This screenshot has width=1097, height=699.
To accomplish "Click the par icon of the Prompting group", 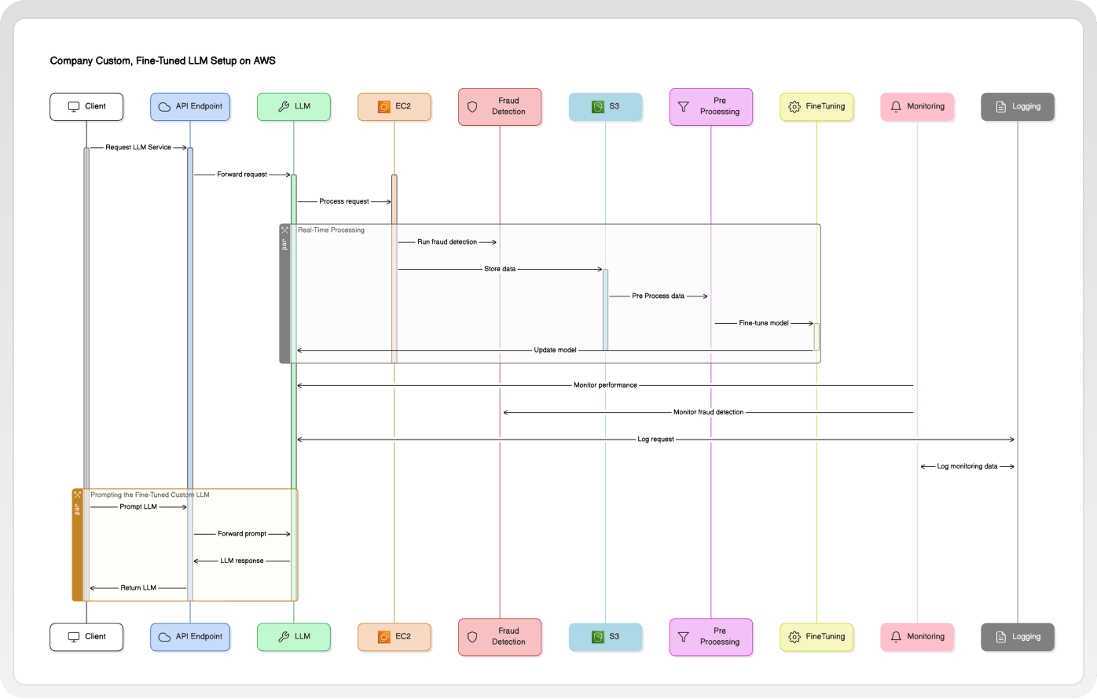I will tap(77, 495).
